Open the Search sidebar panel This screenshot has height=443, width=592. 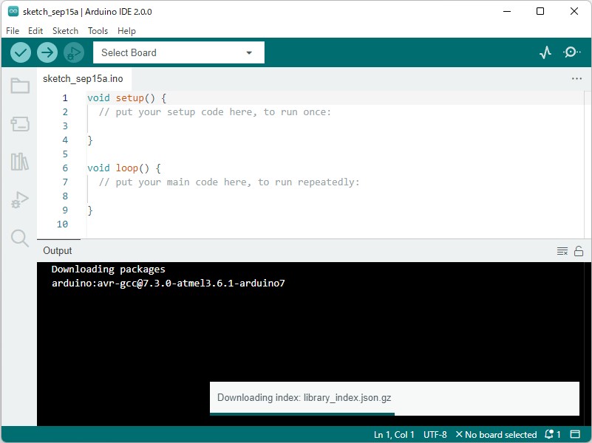(x=20, y=238)
